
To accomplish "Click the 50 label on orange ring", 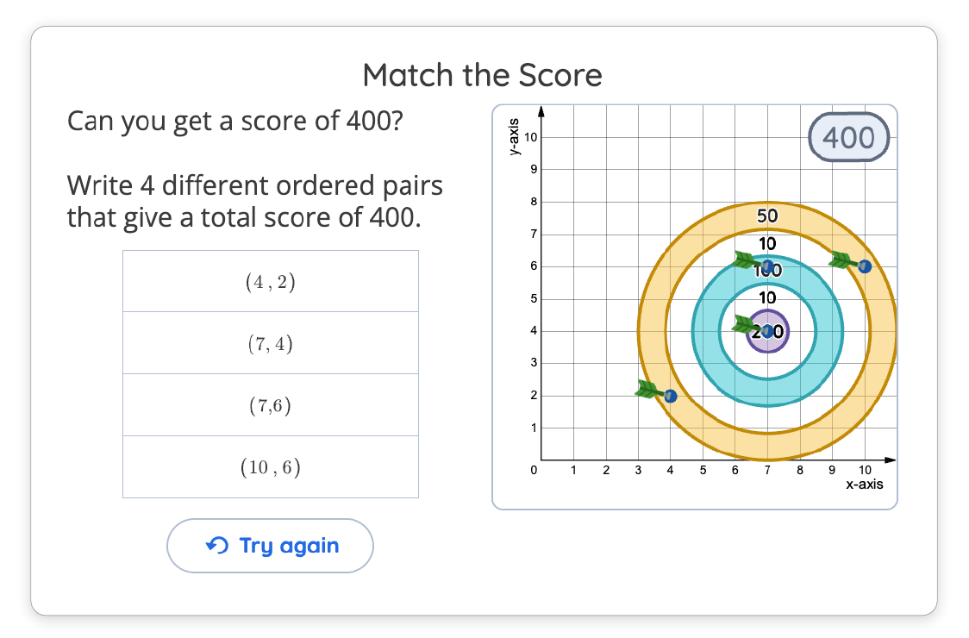I will (x=767, y=216).
